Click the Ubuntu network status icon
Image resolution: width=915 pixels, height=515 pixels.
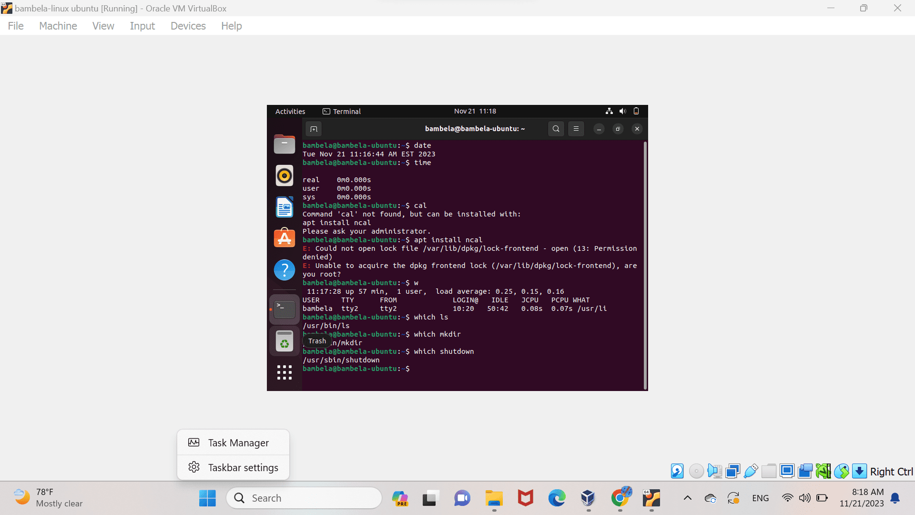coord(609,111)
